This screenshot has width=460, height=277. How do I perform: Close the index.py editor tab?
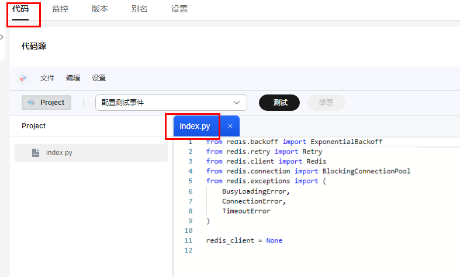(x=230, y=126)
